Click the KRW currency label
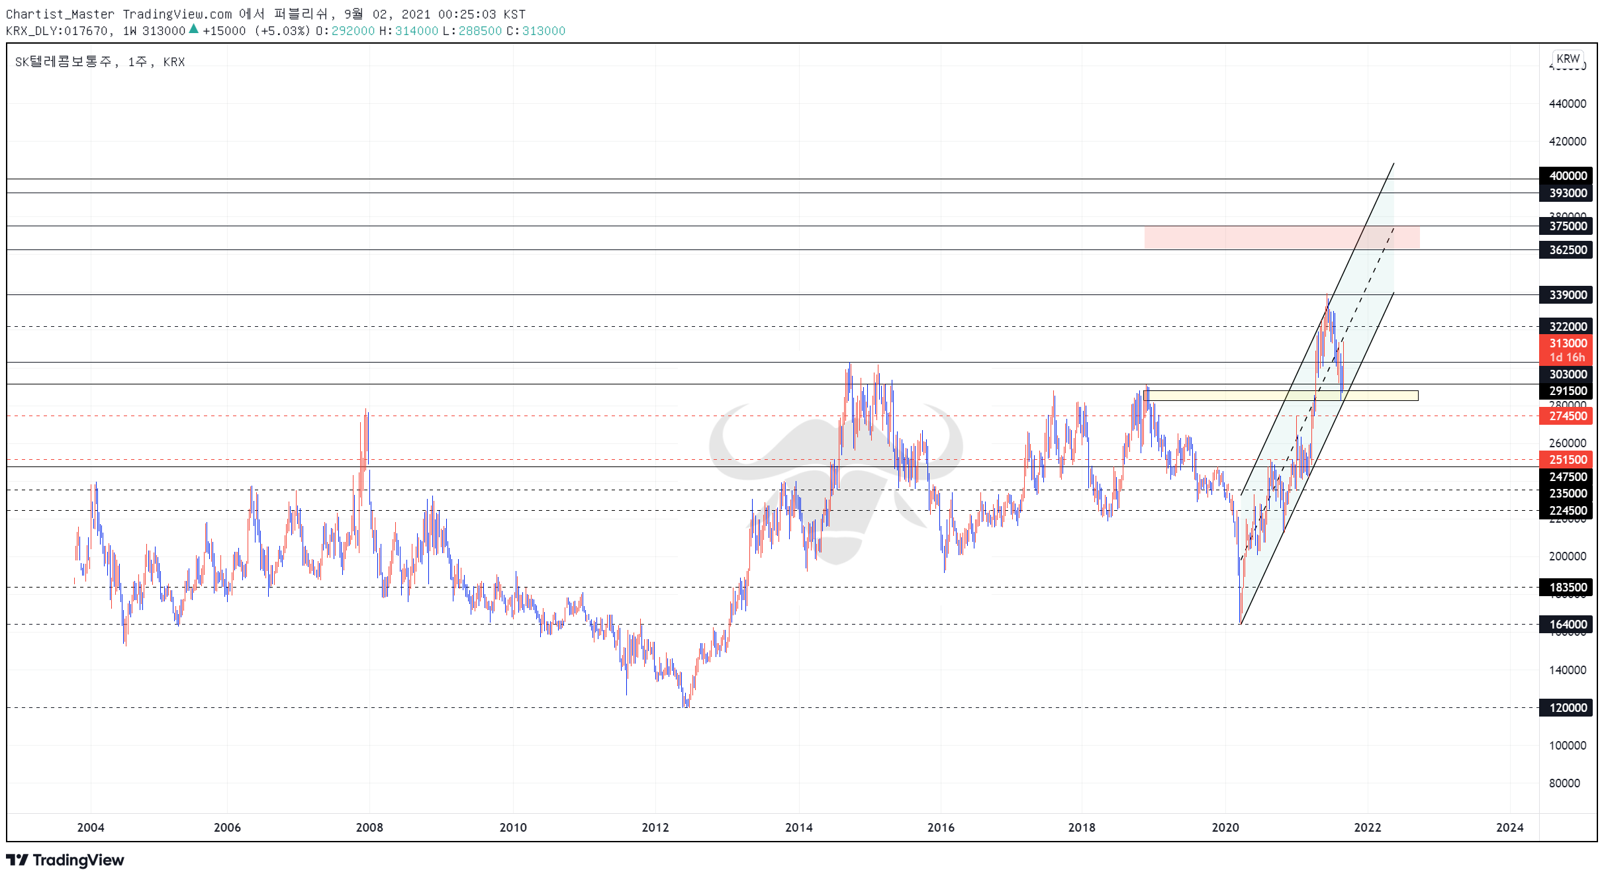 tap(1568, 58)
